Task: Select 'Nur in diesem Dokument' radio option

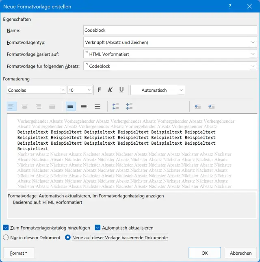Action: click(6, 237)
